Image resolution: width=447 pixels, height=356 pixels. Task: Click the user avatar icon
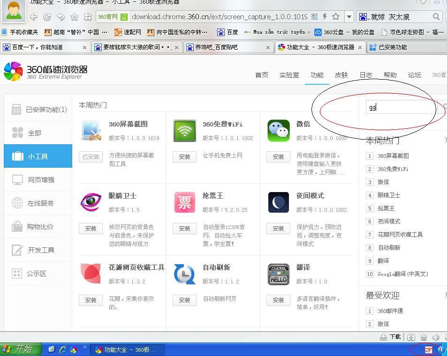tap(14, 10)
